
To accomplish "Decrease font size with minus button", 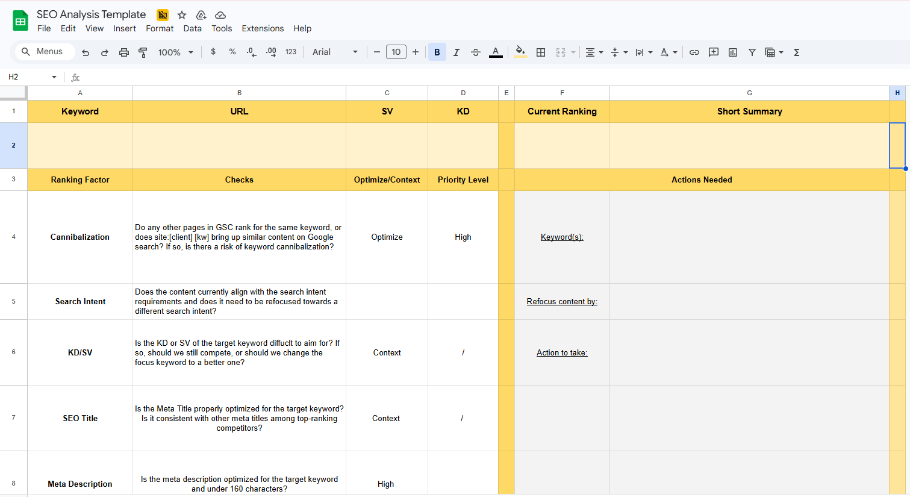I will pos(377,52).
